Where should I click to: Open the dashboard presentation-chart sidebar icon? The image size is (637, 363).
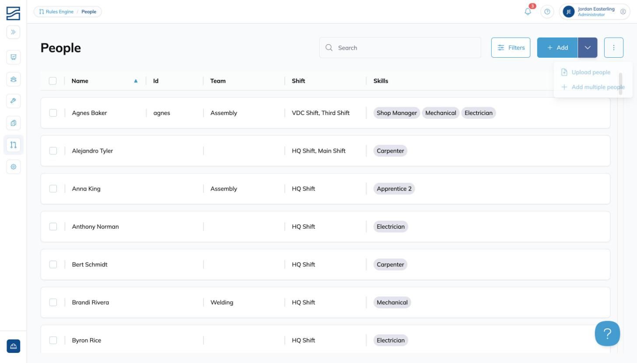click(x=13, y=57)
